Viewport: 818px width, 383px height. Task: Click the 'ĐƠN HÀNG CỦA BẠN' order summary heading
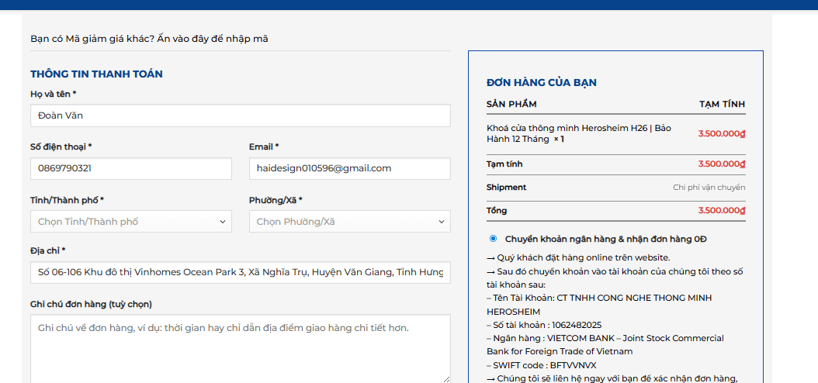pyautogui.click(x=542, y=82)
